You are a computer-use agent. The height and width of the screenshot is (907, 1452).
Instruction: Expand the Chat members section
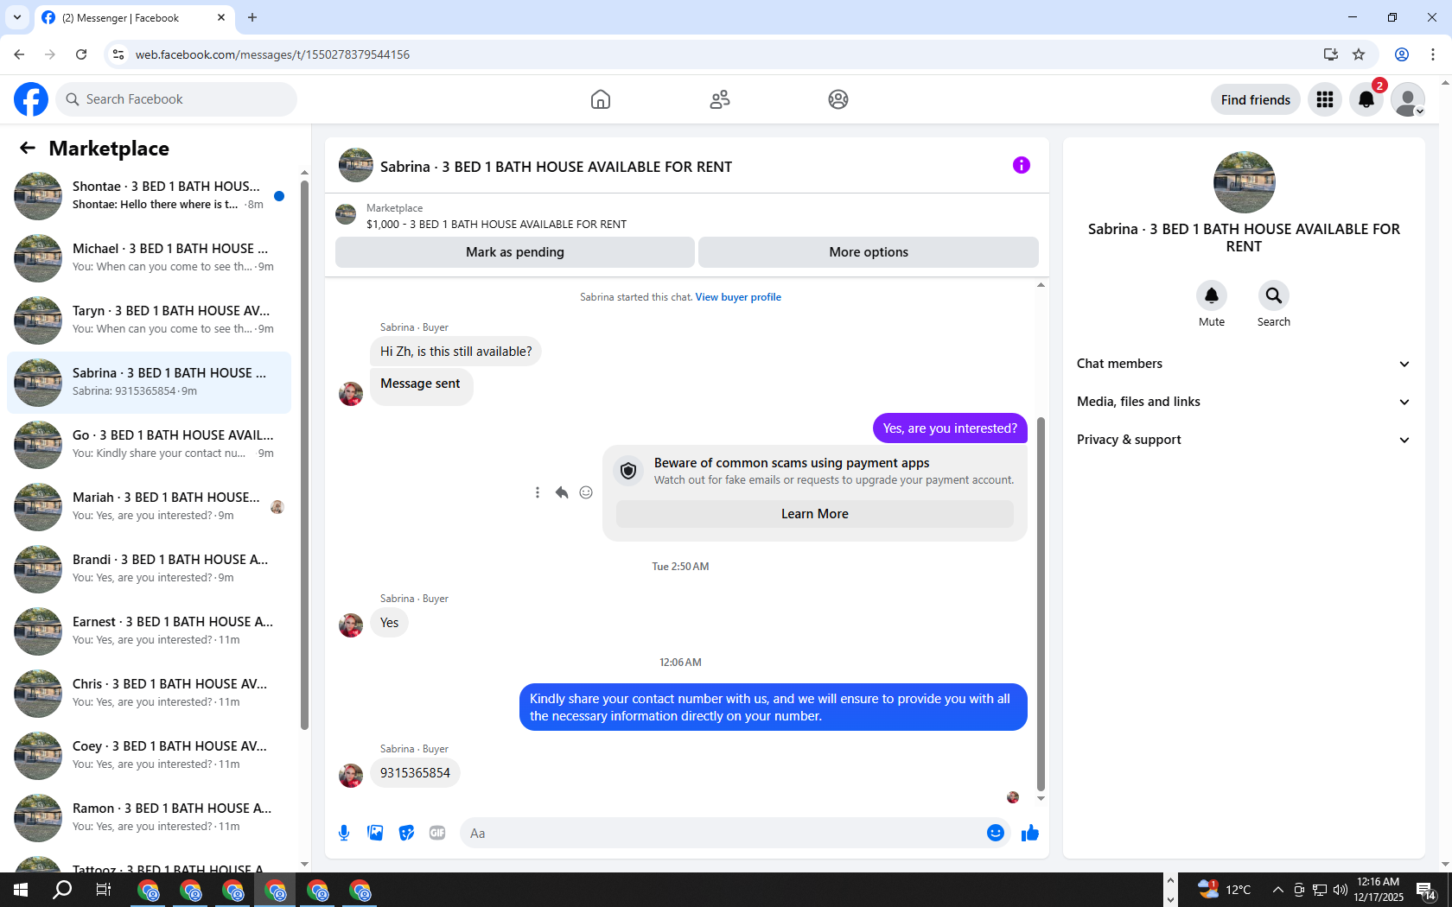[1244, 364]
